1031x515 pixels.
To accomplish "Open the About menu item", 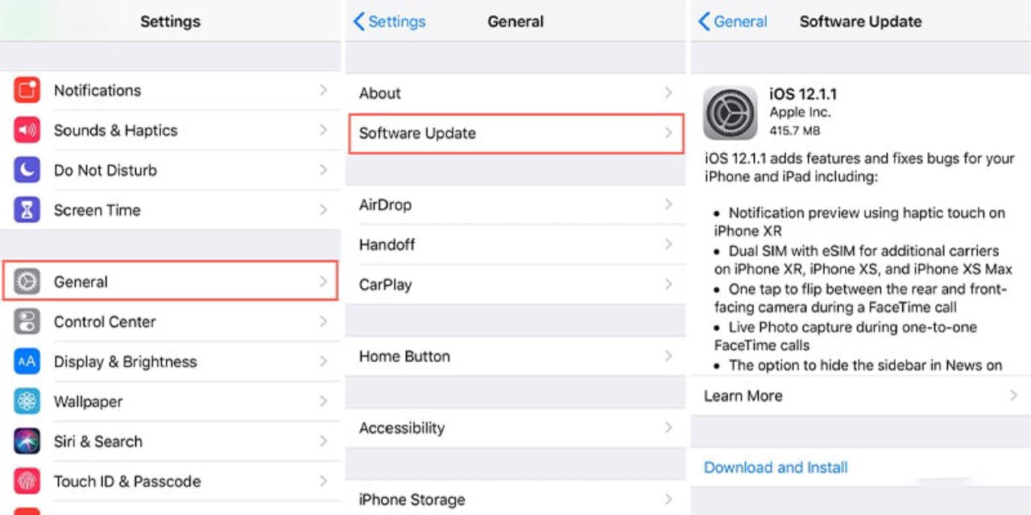I will 515,93.
